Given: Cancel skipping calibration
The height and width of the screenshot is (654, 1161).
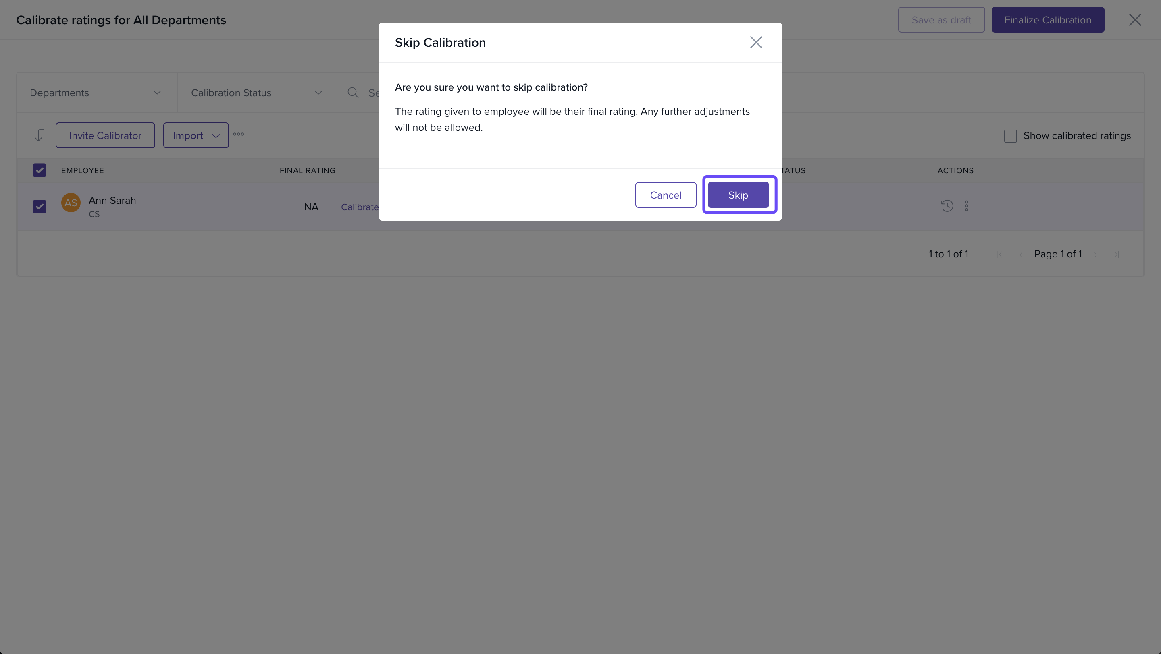Looking at the screenshot, I should coord(665,195).
